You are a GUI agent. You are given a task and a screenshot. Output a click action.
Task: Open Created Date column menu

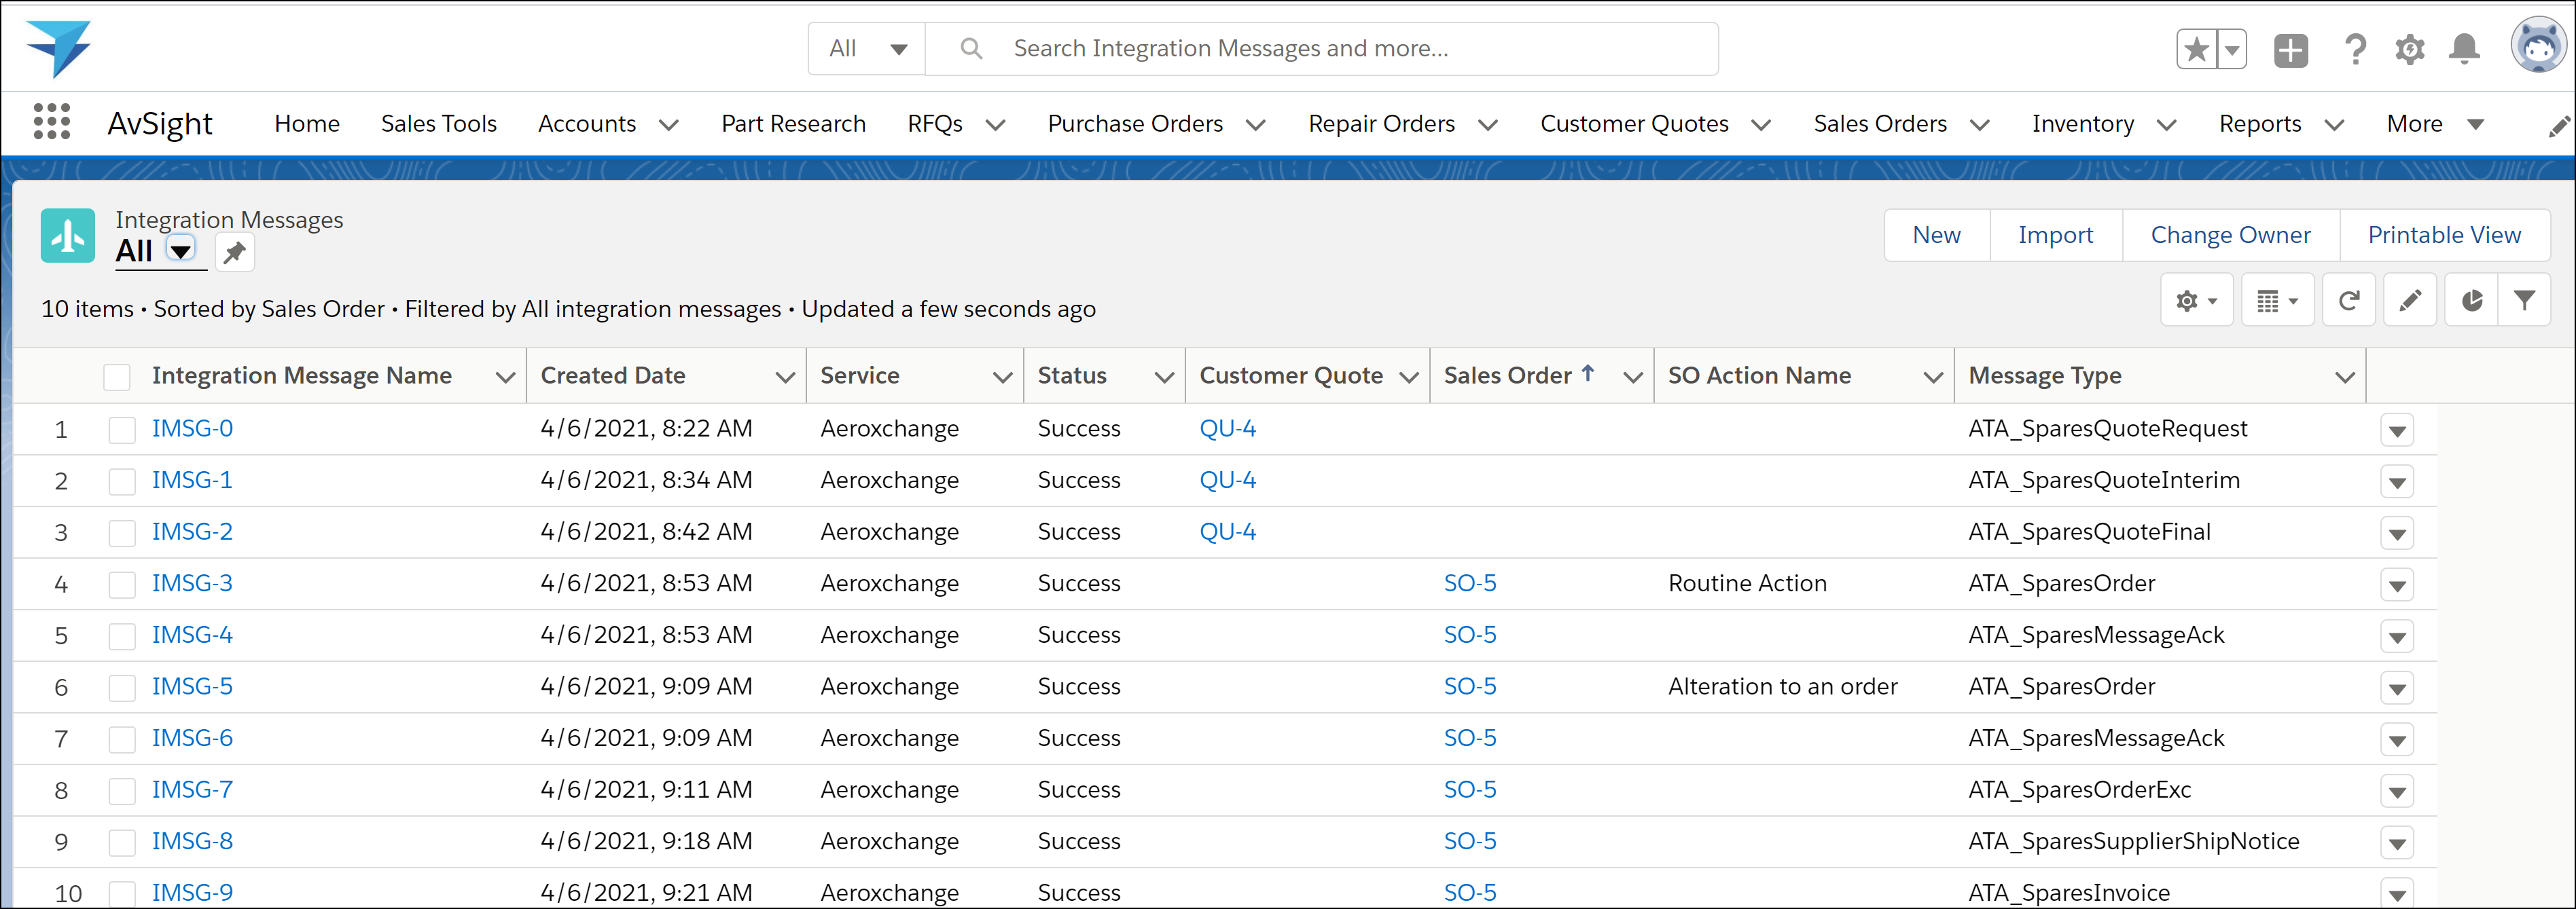point(785,377)
